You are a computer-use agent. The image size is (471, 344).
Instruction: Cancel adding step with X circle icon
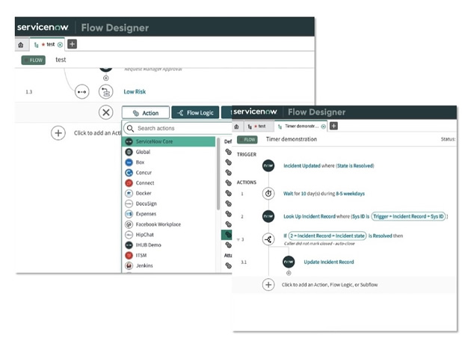click(105, 112)
